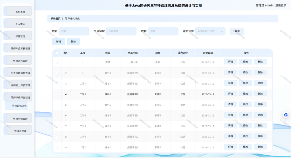
Task: Click cell text 良好
Action: (183, 73)
